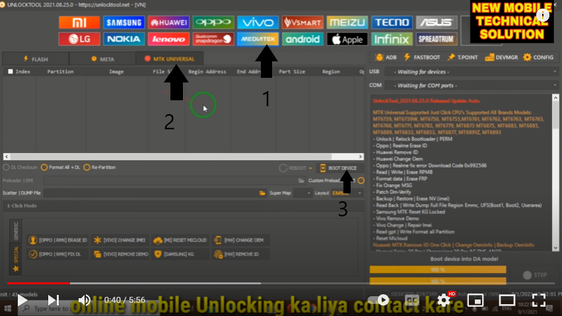Click the Preloader EMI path field
The height and width of the screenshot is (316, 562).
tap(170, 180)
